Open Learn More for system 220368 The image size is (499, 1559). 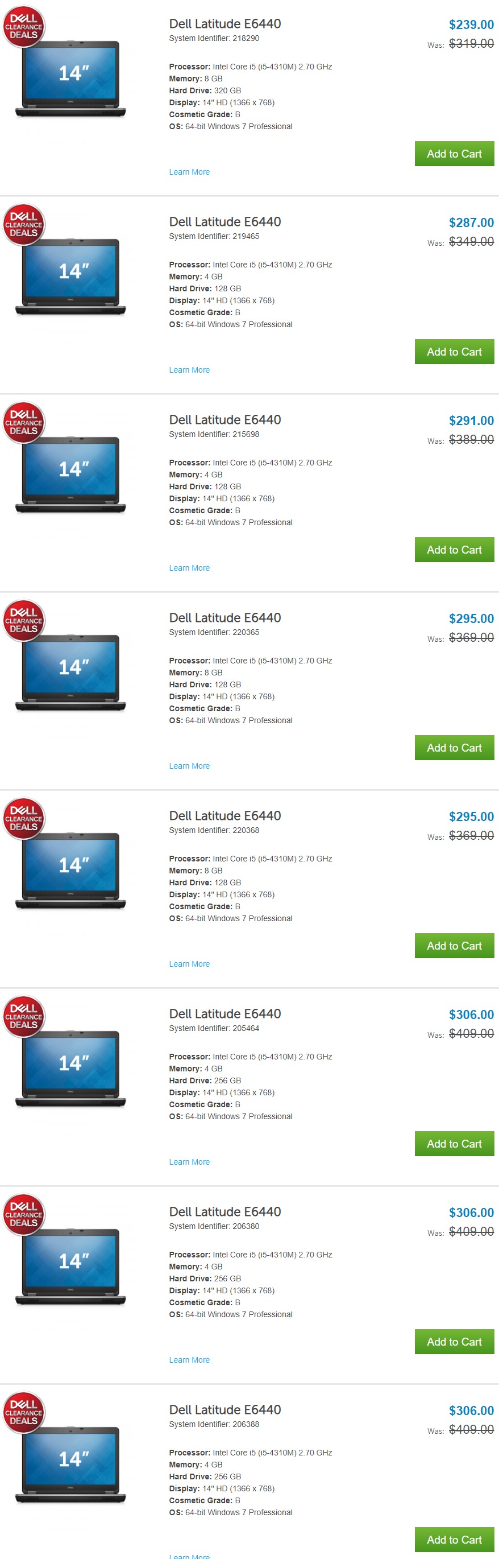click(189, 963)
